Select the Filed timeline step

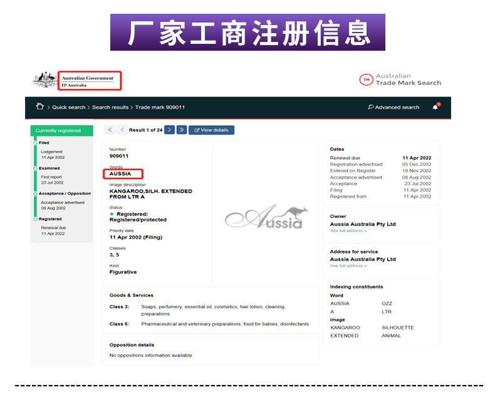point(44,143)
